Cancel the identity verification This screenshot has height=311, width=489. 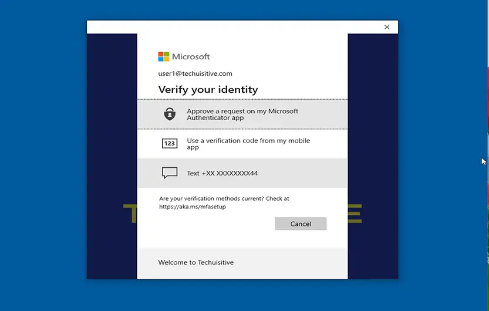click(301, 224)
